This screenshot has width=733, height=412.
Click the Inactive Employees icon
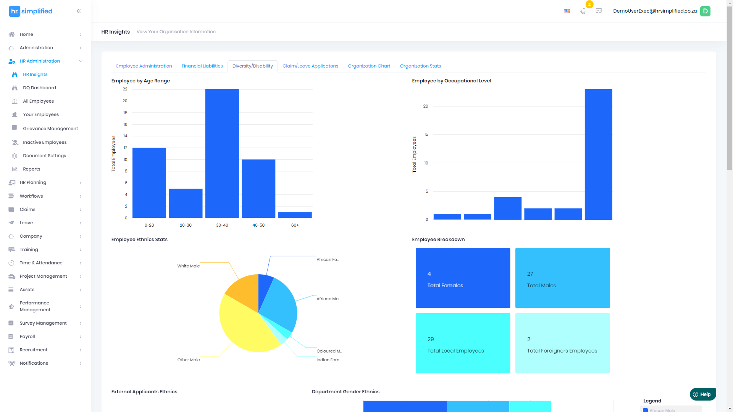point(15,142)
